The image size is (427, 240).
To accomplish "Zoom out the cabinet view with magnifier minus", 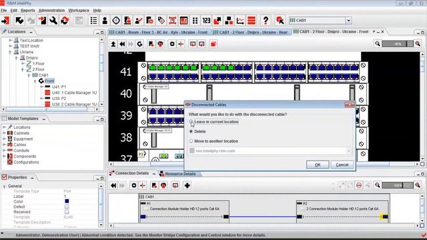I will click(378, 43).
